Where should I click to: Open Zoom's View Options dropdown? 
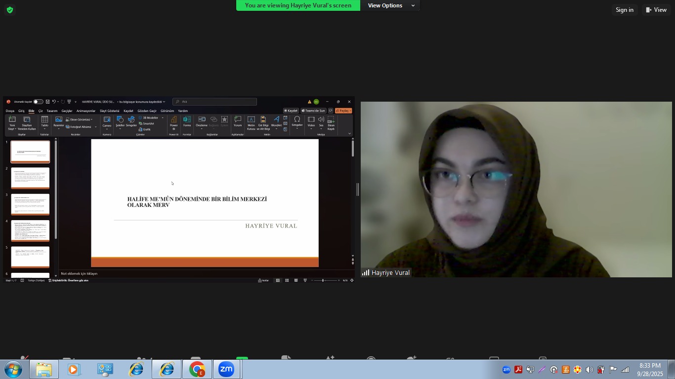[x=391, y=5]
